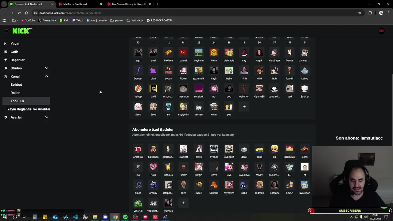Expand the Ayarlar menu chevron
The height and width of the screenshot is (221, 393).
pyautogui.click(x=47, y=117)
